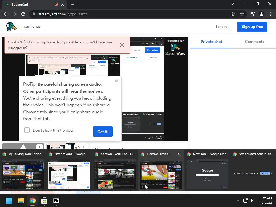This screenshot has width=276, height=207.
Task: Toggle the screen share audio speaker icon
Action: tap(77, 147)
